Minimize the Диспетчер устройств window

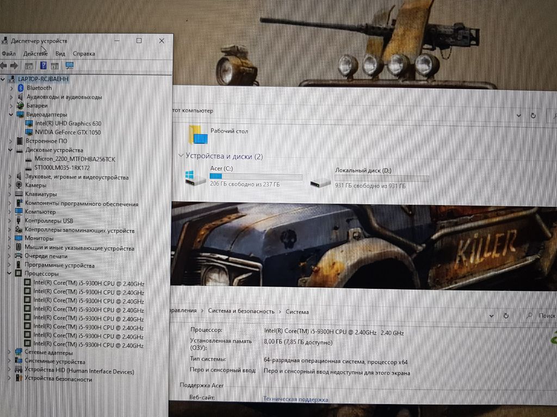click(x=117, y=41)
